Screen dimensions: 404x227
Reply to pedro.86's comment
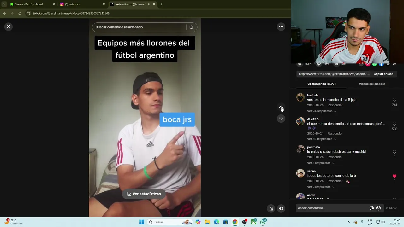pos(335,157)
